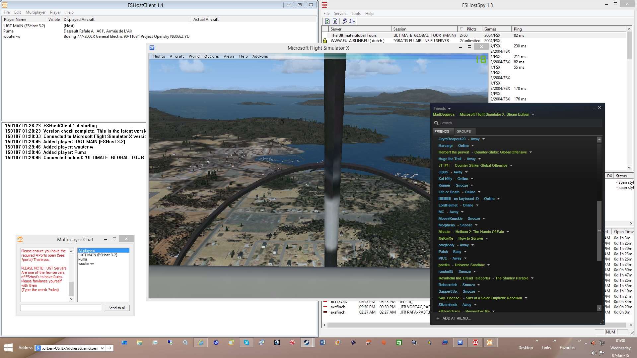Click the search magnifier in Steam Friends

[x=436, y=123]
